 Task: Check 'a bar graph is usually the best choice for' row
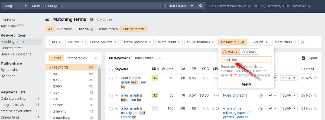pos(111,109)
